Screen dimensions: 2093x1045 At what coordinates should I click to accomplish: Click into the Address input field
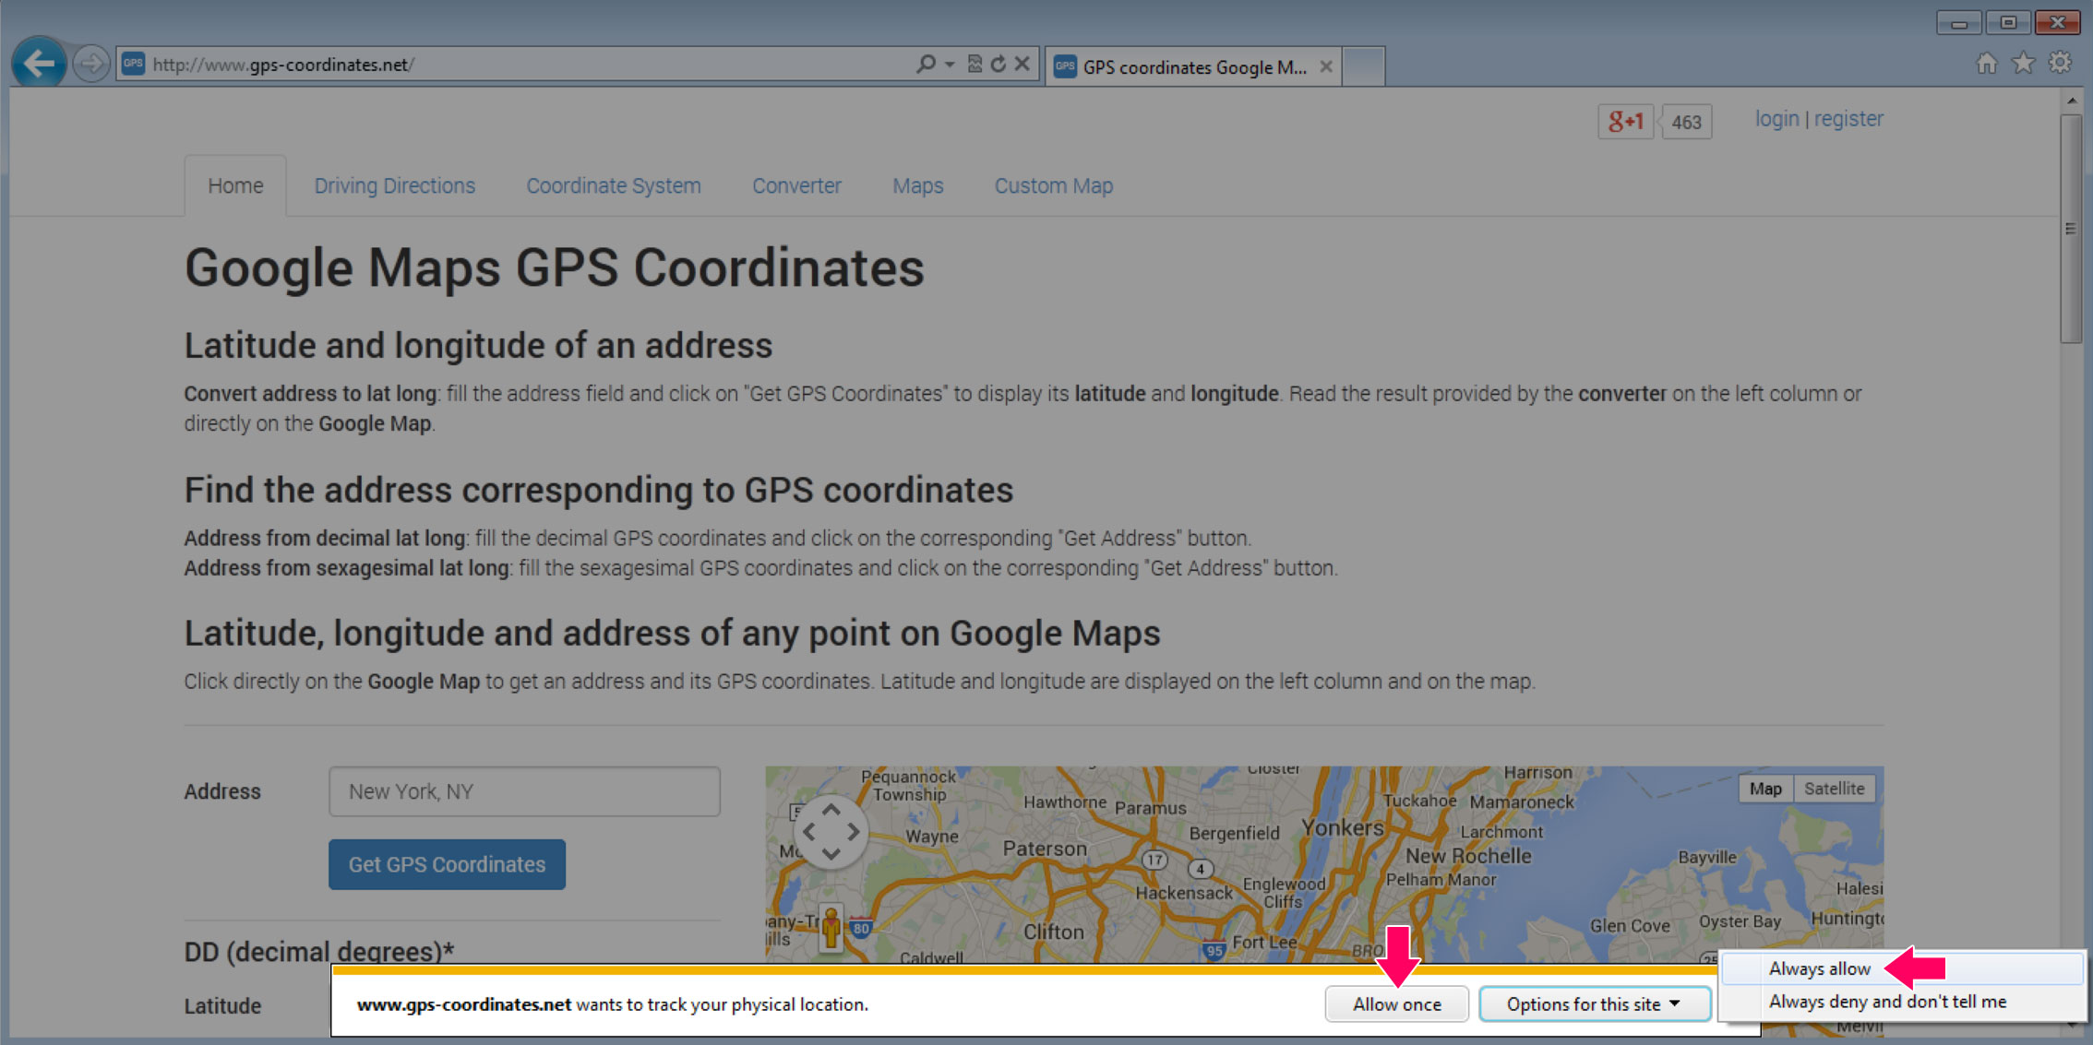point(524,791)
